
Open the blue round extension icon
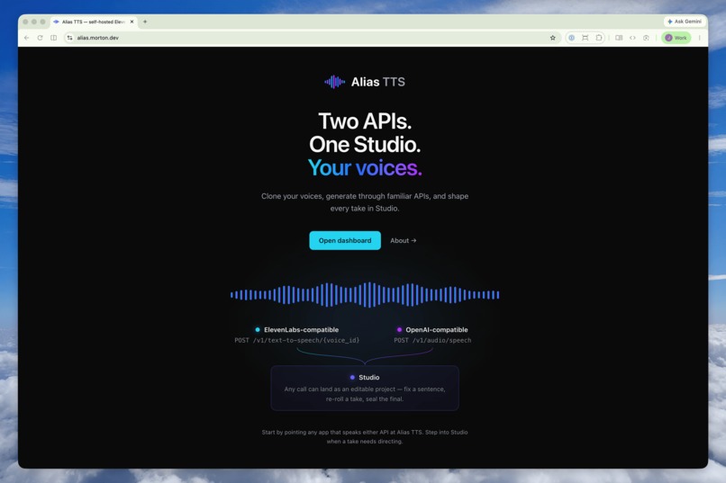pos(572,38)
